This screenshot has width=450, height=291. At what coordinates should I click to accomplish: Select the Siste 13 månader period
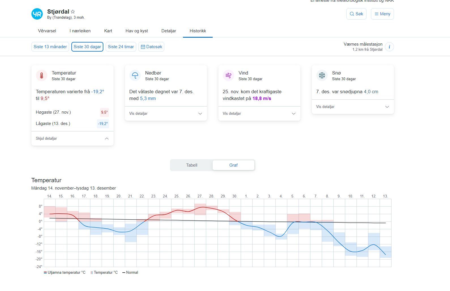tap(50, 47)
